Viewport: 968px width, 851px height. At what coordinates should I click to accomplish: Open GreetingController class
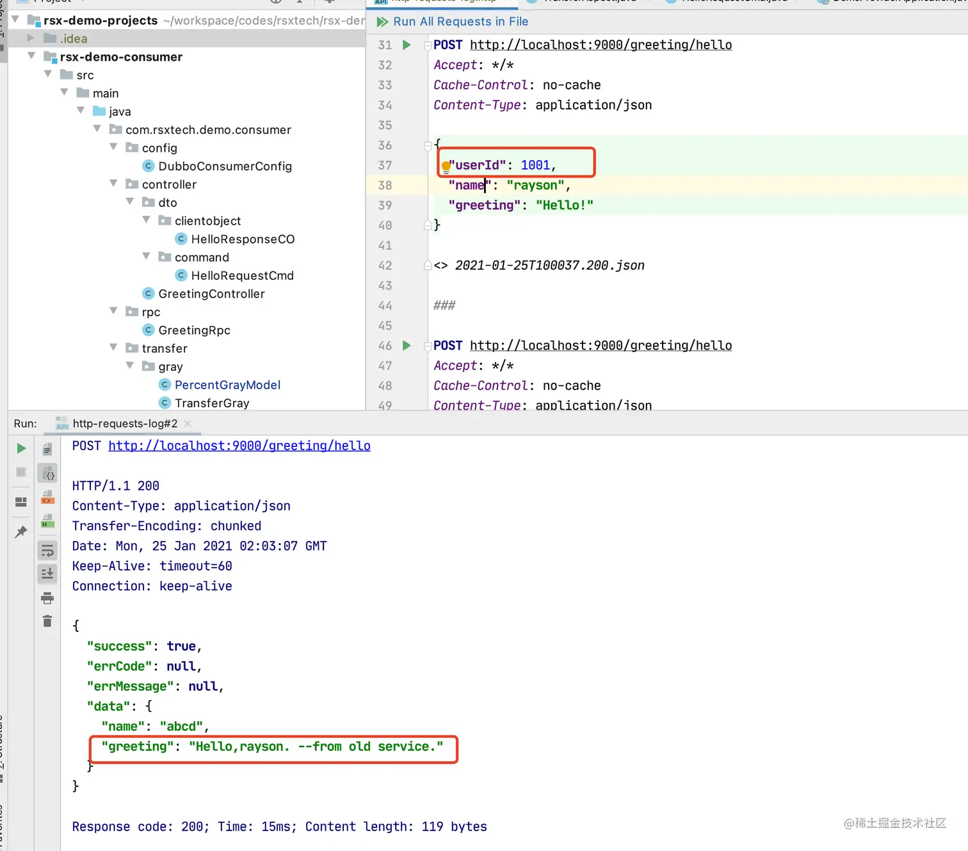click(211, 294)
